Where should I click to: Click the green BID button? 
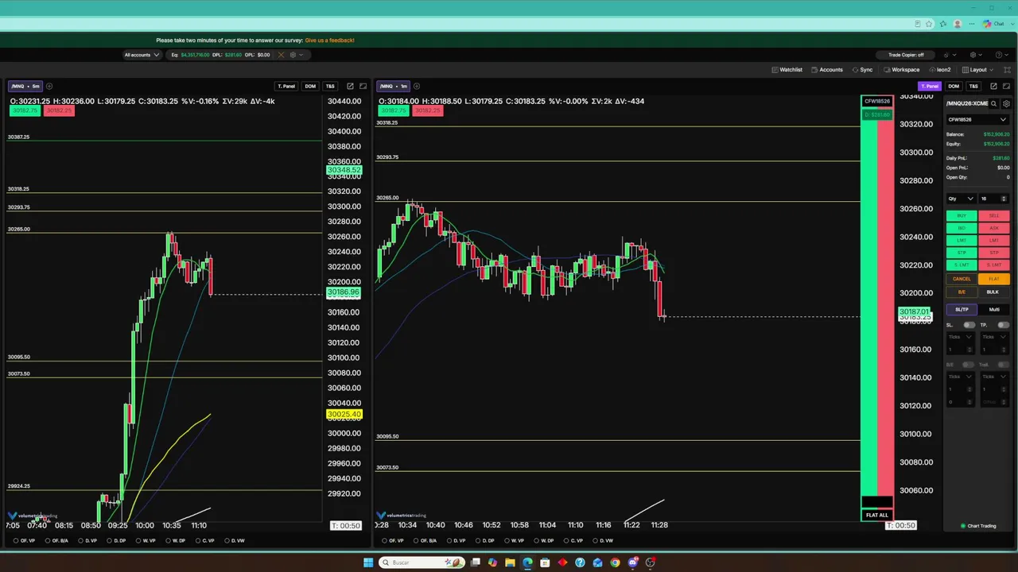(962, 228)
